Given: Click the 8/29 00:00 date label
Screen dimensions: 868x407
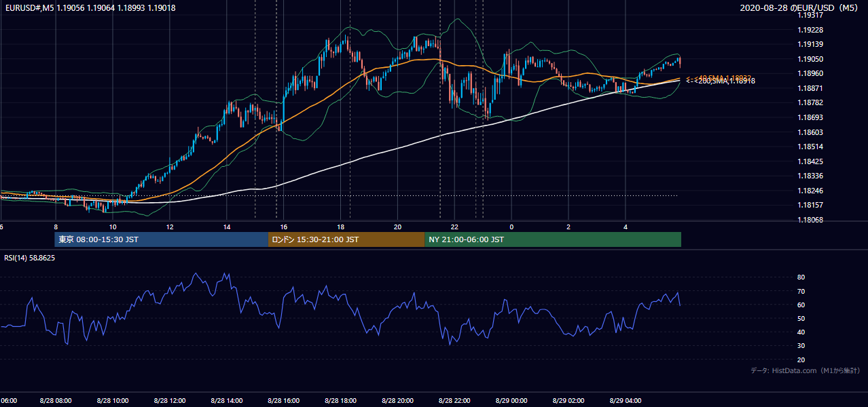Looking at the screenshot, I should coord(511,401).
